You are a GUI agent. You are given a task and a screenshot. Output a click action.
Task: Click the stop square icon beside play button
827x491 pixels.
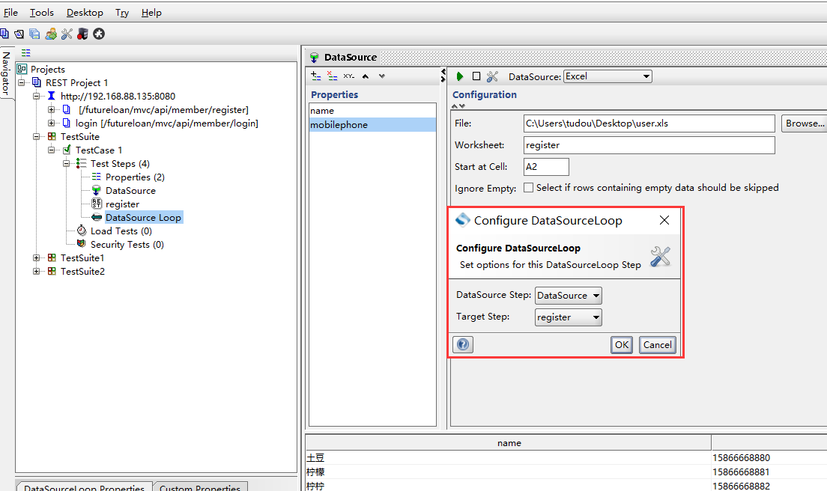point(476,76)
